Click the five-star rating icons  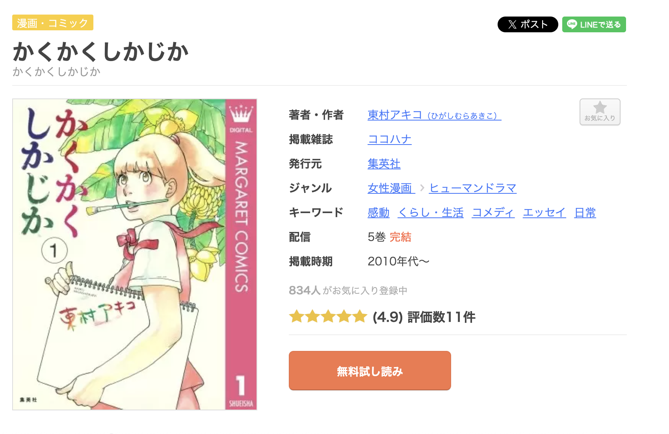pyautogui.click(x=328, y=317)
